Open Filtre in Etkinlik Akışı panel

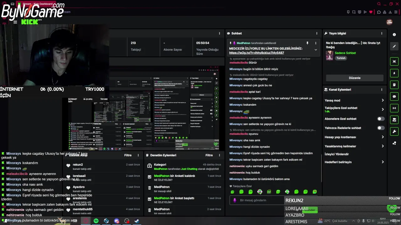point(128,155)
